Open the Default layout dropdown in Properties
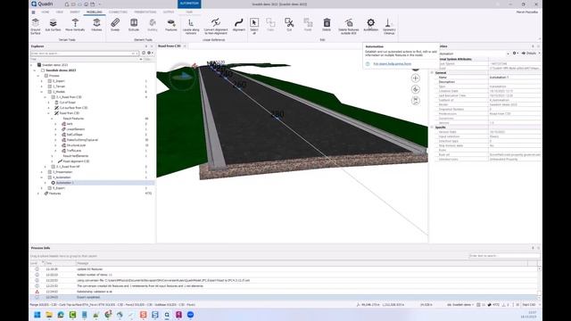The height and width of the screenshot is (321, 571). point(531,53)
